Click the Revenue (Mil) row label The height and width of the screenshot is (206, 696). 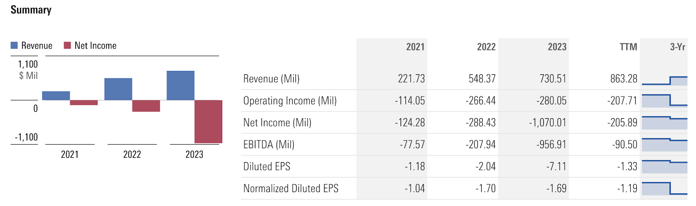pos(271,79)
